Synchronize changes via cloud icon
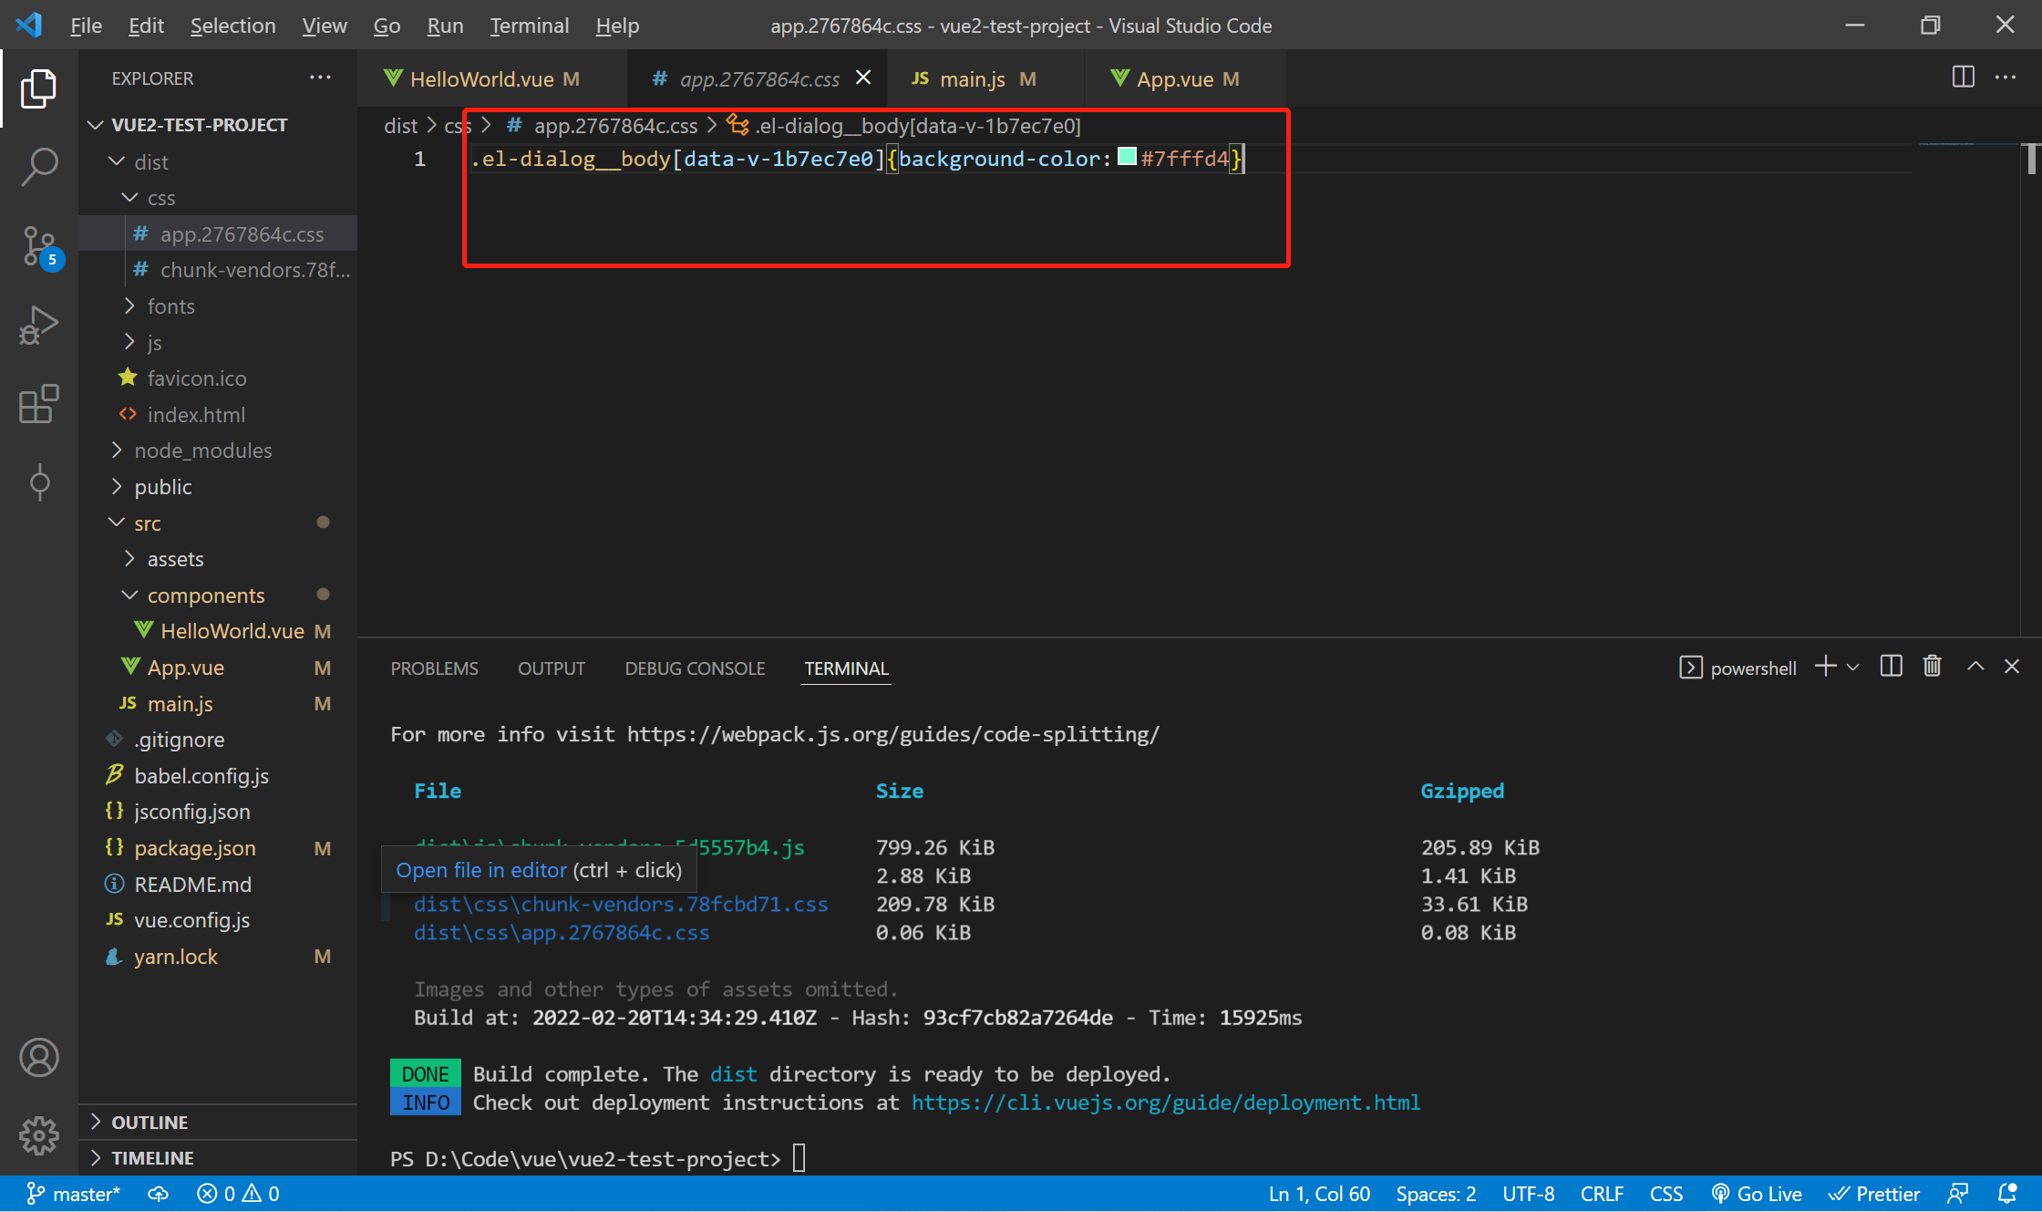Image resolution: width=2042 pixels, height=1212 pixels. tap(158, 1194)
